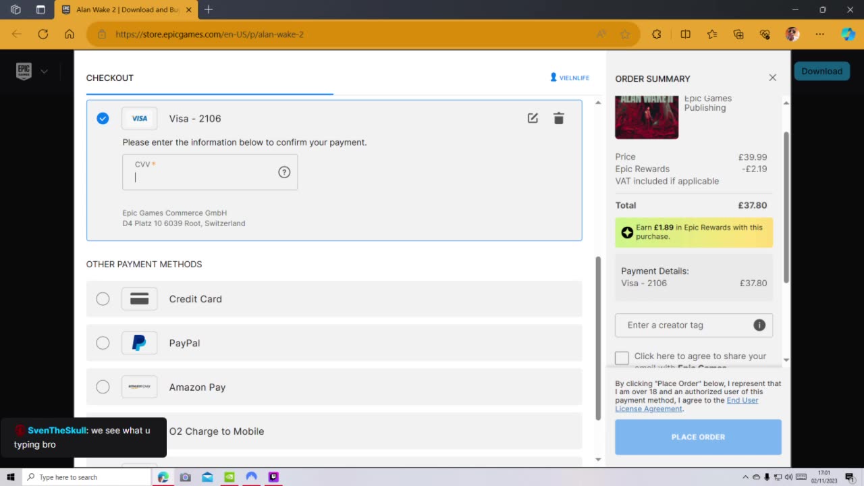The height and width of the screenshot is (486, 864).
Task: Open browser Extensions menu
Action: click(x=657, y=34)
